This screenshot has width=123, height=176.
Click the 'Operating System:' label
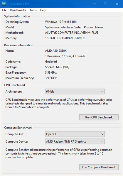[18, 22]
